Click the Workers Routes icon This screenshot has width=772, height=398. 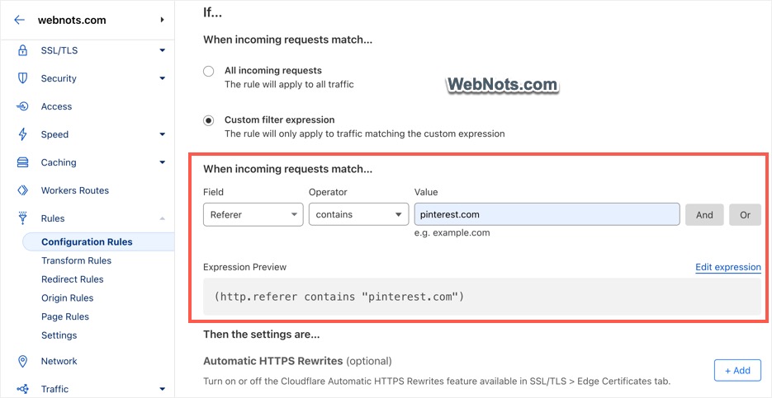pyautogui.click(x=22, y=190)
